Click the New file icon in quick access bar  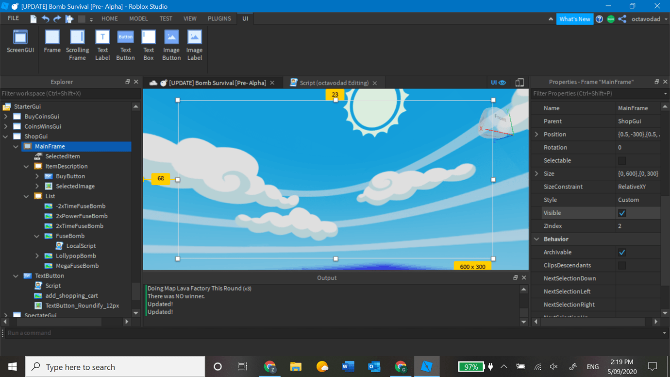[x=33, y=19]
